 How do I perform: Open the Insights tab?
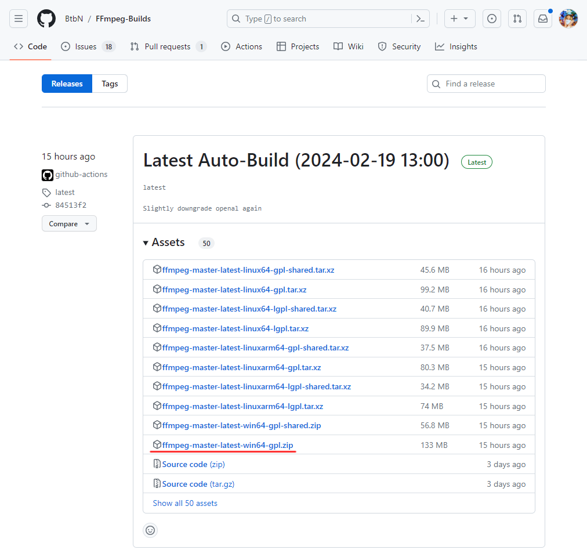[x=456, y=46]
